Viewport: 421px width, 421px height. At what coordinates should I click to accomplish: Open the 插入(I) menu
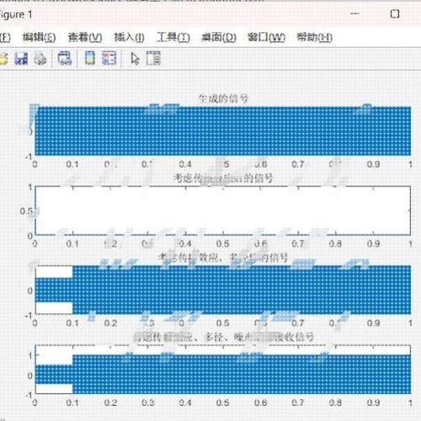pos(130,37)
